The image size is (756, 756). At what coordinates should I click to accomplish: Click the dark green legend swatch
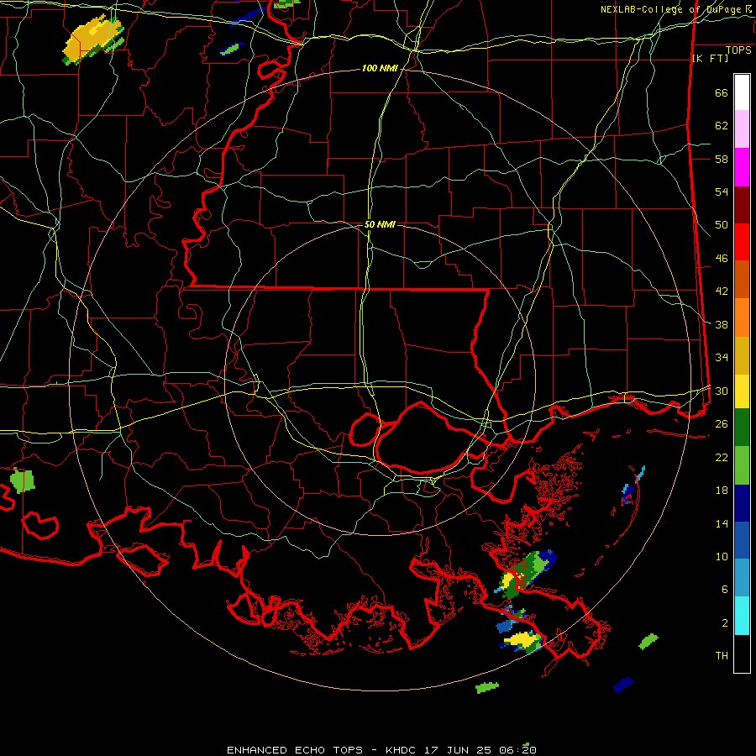point(742,428)
